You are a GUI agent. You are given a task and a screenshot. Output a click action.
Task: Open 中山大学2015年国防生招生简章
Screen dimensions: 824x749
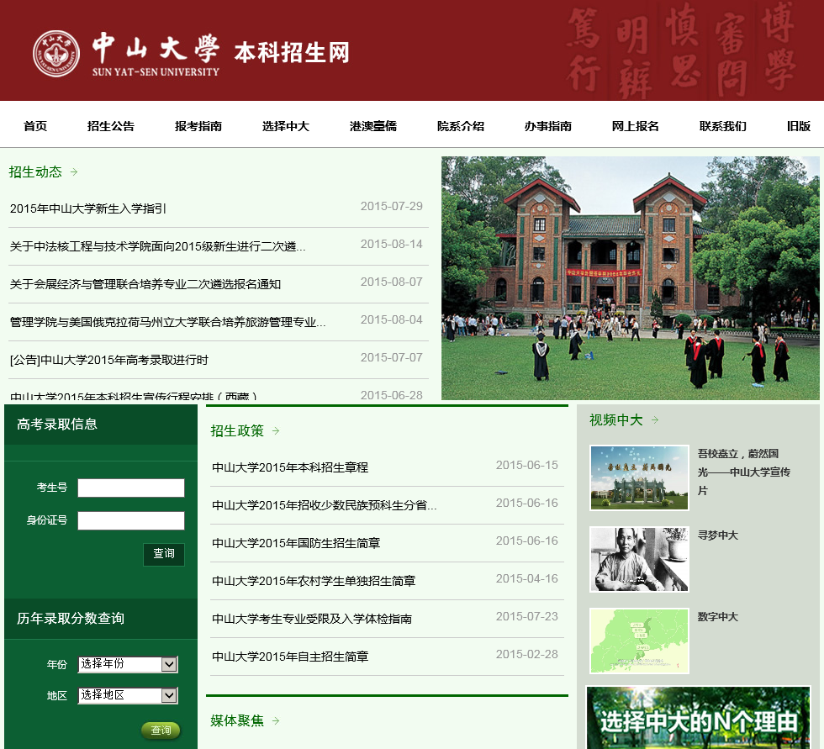296,543
